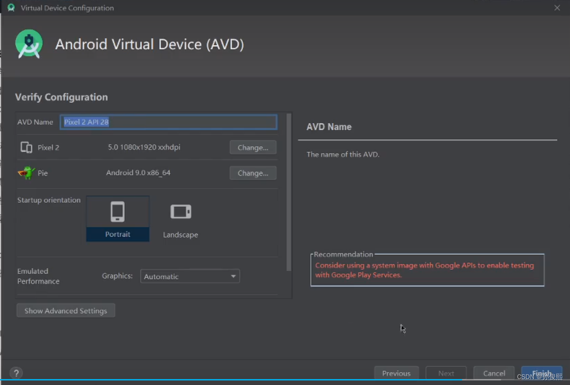Screen dimensions: 570x385
Task: Click the Android Studio logo in header
Action: [x=29, y=44]
